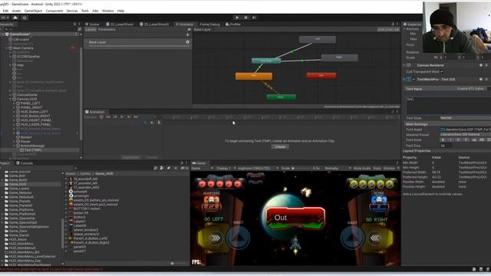Open the Component menu
The height and width of the screenshot is (276, 491).
(54, 11)
